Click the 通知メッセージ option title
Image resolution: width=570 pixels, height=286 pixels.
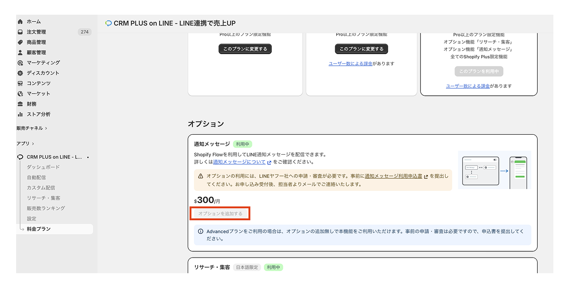212,144
